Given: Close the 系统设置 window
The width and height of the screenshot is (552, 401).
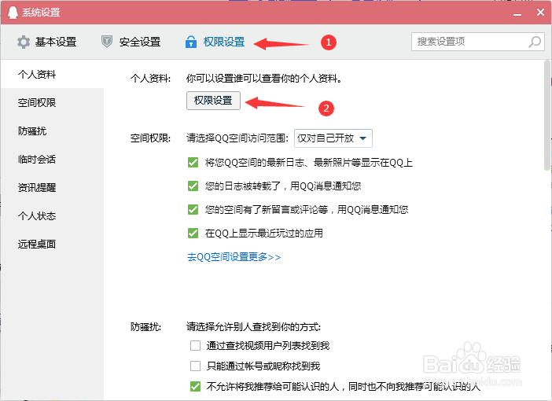Looking at the screenshot, I should pyautogui.click(x=540, y=13).
